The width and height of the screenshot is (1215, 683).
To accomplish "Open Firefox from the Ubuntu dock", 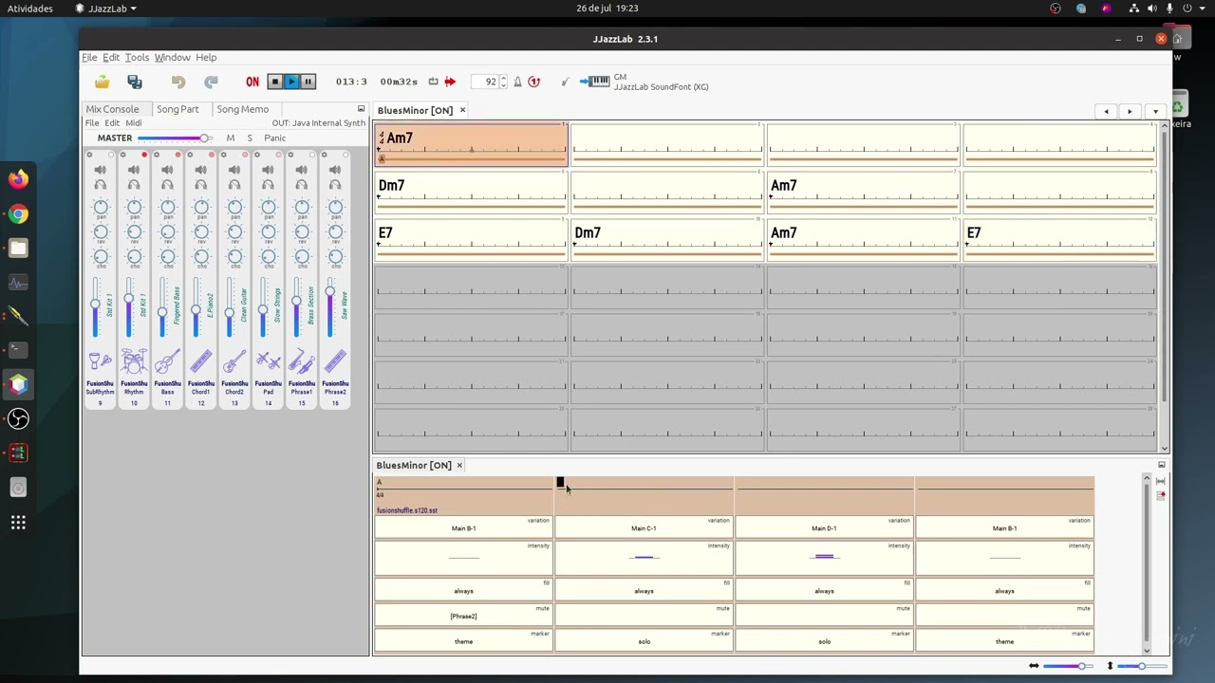I will 18,179.
